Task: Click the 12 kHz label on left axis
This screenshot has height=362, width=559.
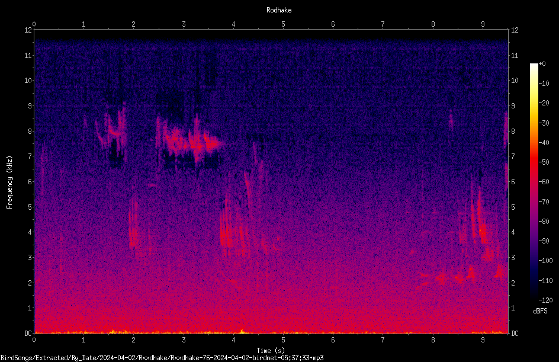Action: point(28,30)
